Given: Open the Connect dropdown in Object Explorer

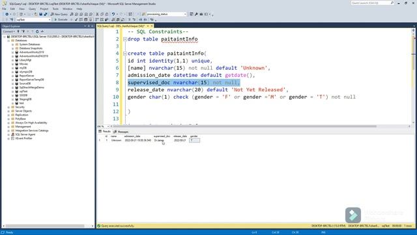Looking at the screenshot, I should (8, 31).
